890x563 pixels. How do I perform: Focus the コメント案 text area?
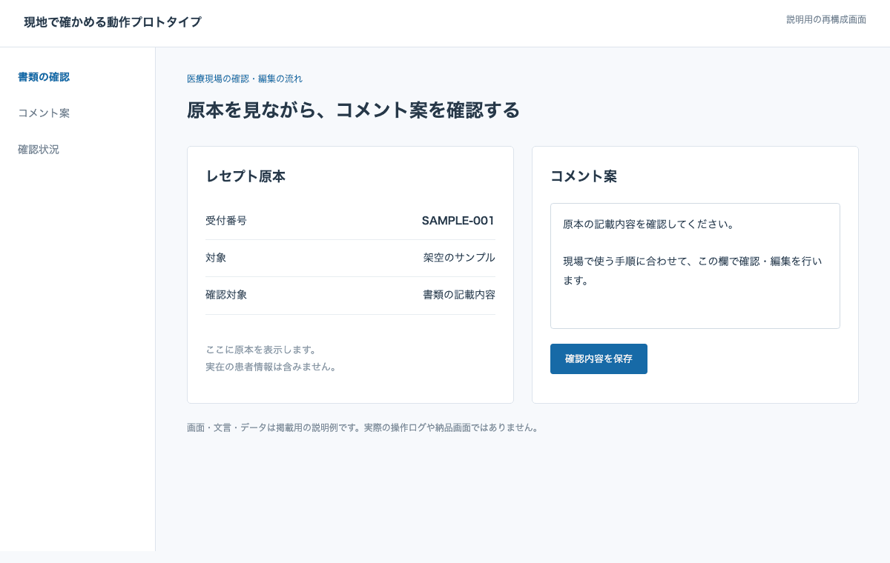[695, 266]
